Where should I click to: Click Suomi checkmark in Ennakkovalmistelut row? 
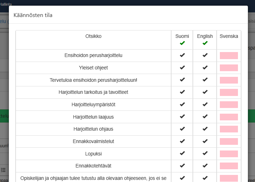pos(182,141)
